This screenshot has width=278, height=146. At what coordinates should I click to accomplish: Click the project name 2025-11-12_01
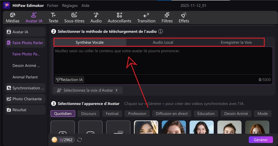pyautogui.click(x=193, y=6)
